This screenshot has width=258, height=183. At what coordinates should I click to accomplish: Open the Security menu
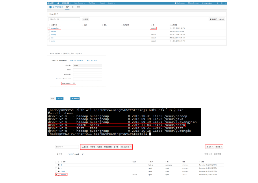[x=111, y=3]
